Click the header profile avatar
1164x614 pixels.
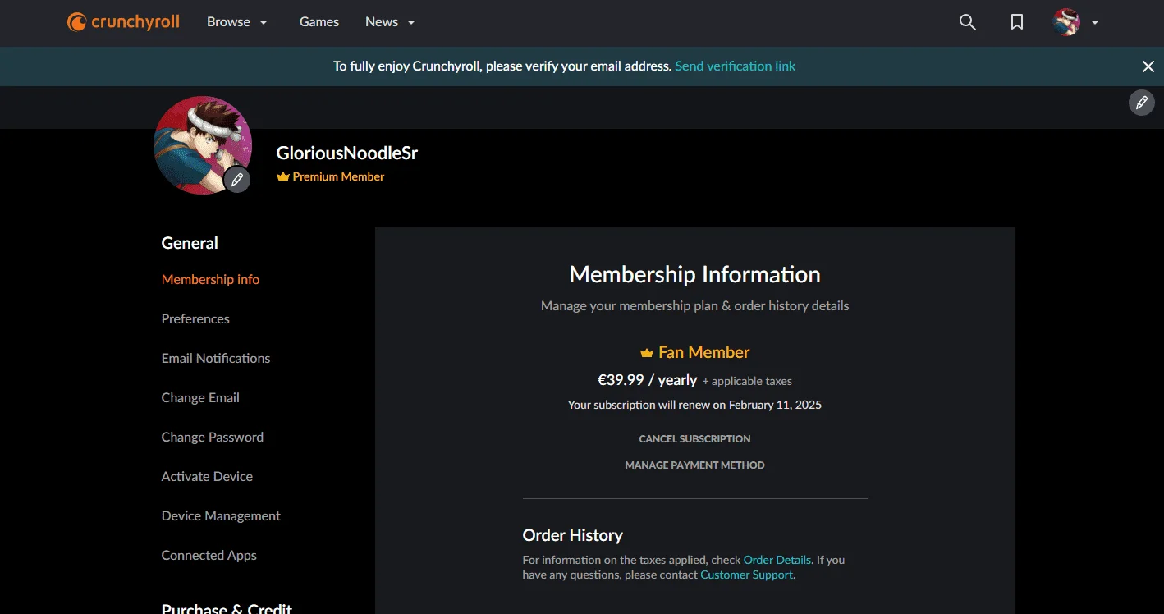coord(1066,22)
